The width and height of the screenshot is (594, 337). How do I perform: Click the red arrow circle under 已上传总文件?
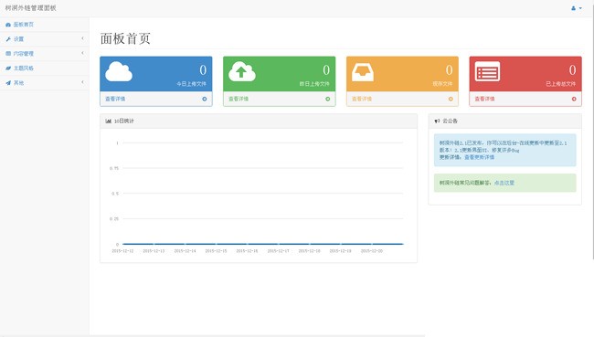tap(574, 99)
